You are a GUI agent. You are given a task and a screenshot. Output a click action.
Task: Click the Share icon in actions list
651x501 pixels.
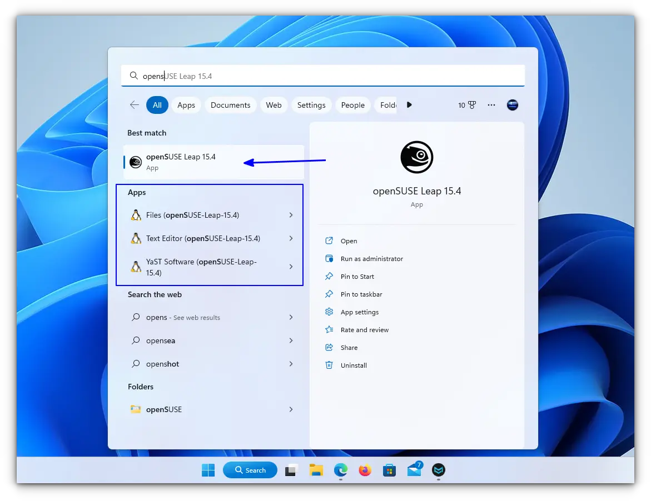329,348
